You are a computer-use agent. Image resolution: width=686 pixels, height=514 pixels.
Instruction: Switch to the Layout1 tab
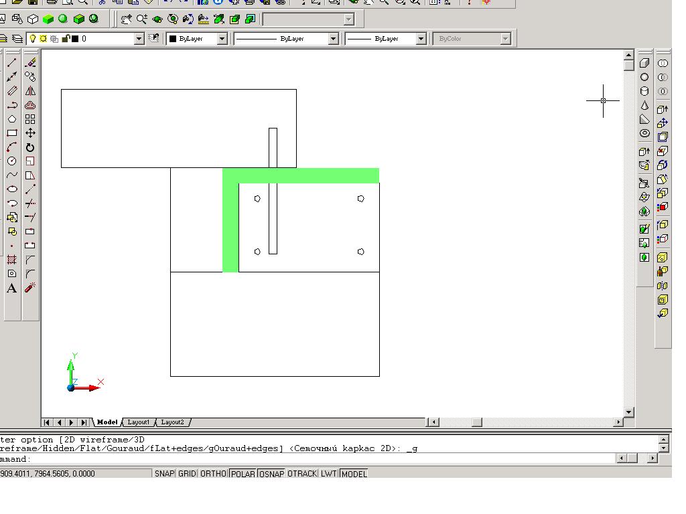[138, 422]
